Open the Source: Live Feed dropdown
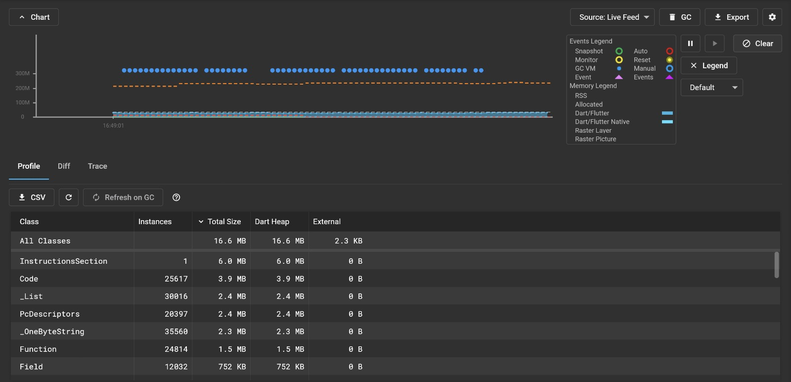The width and height of the screenshot is (791, 382). (612, 17)
